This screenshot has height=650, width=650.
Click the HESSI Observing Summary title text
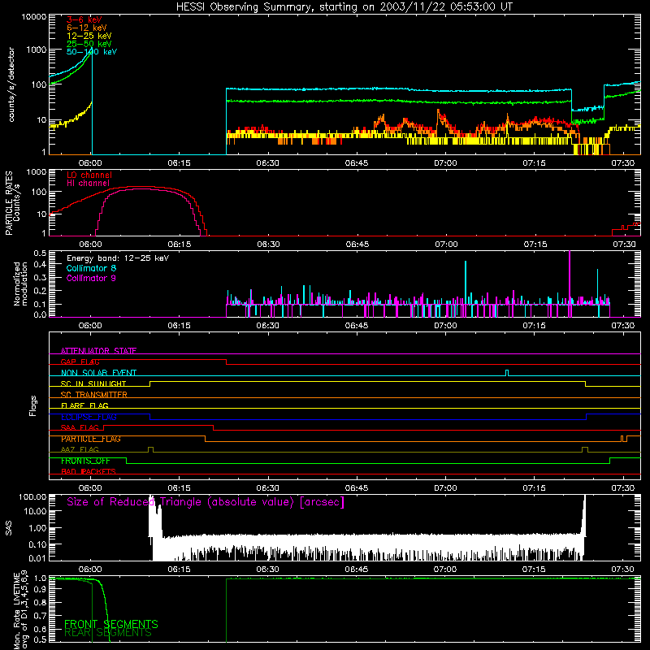(x=344, y=7)
